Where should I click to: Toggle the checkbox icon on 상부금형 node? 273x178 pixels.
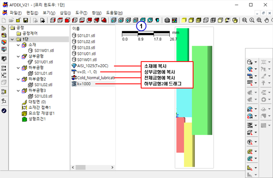[x=24, y=56]
